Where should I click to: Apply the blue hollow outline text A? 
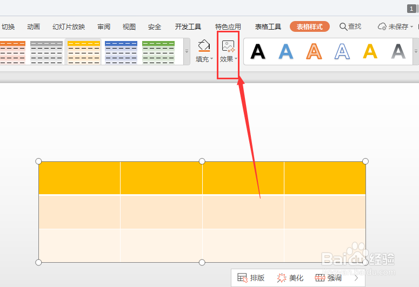[342, 51]
